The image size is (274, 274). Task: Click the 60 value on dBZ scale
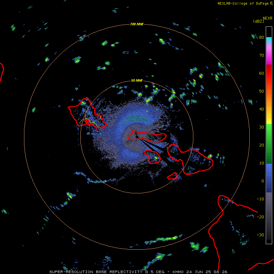click(262, 73)
